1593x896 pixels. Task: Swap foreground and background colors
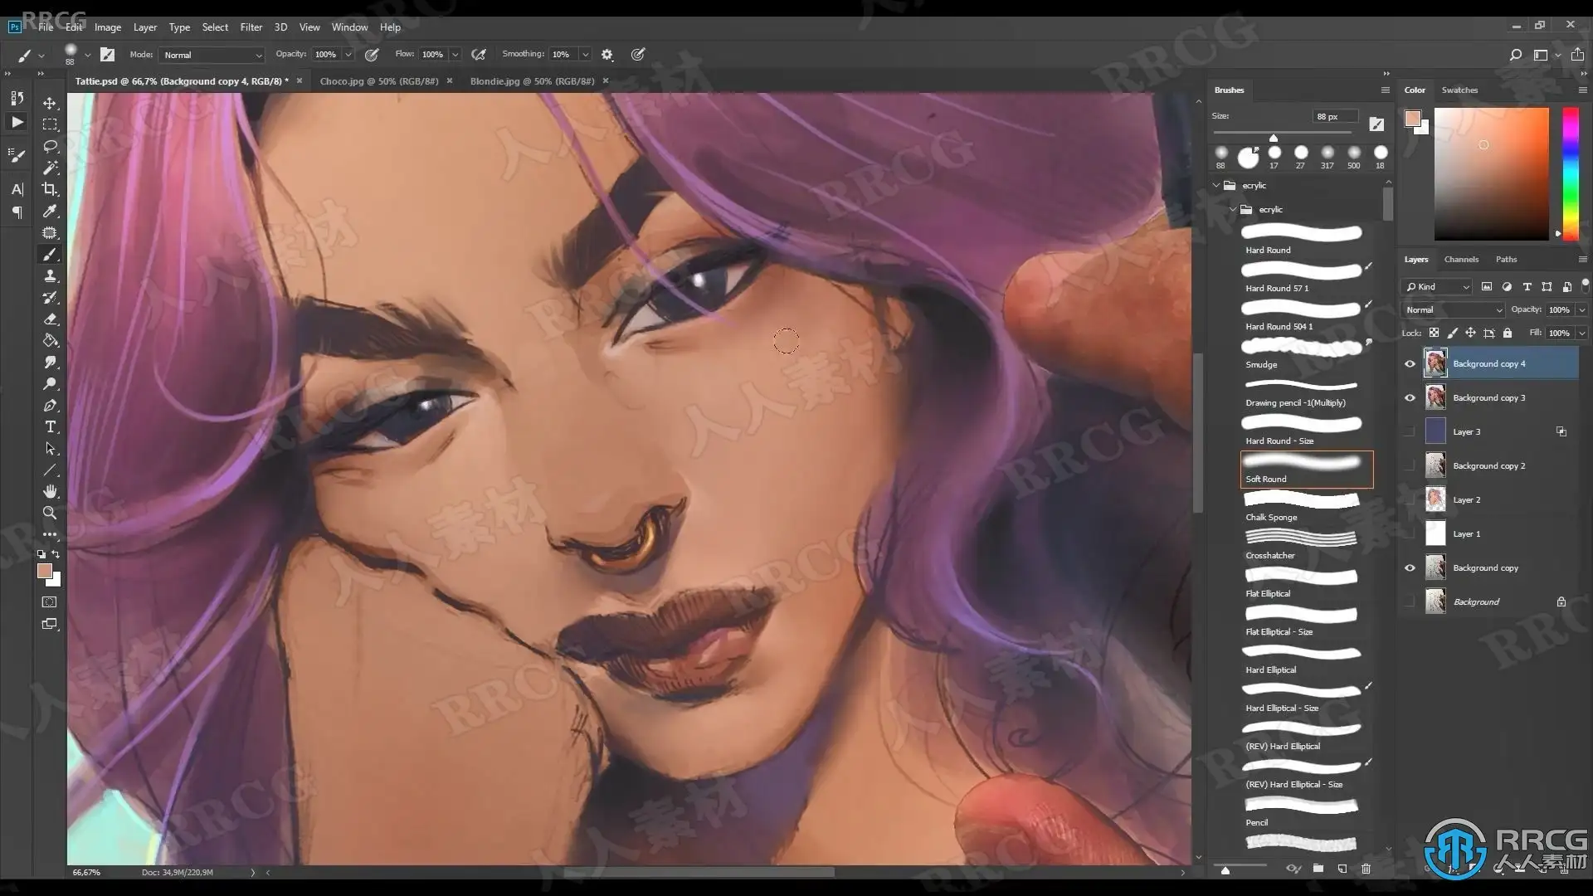click(56, 554)
